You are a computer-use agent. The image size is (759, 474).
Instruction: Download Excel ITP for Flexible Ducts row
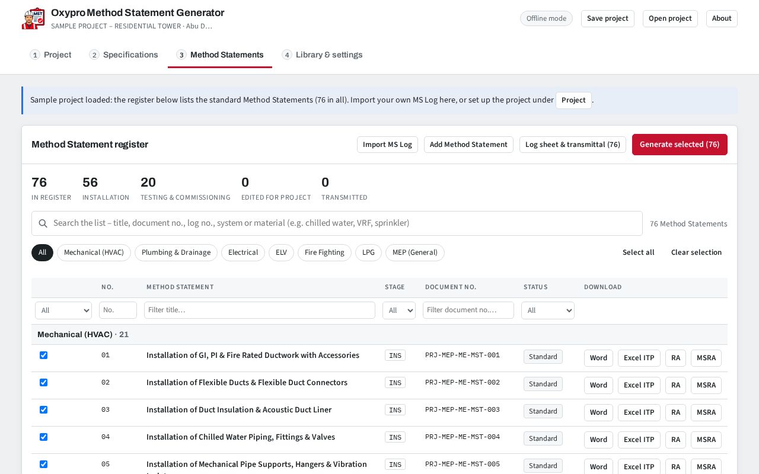click(639, 385)
